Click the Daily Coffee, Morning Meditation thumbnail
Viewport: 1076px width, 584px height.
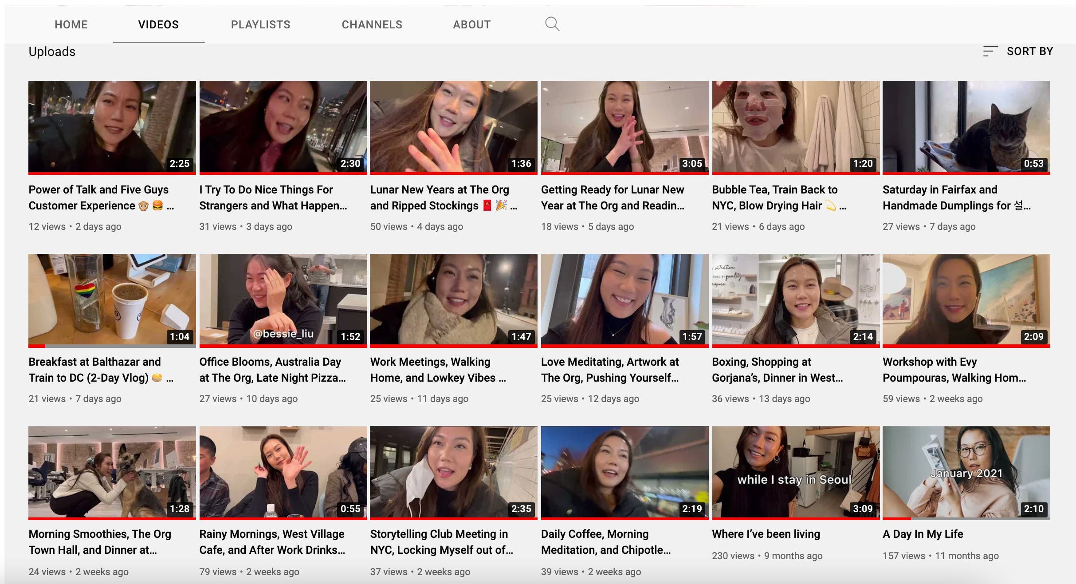point(624,473)
